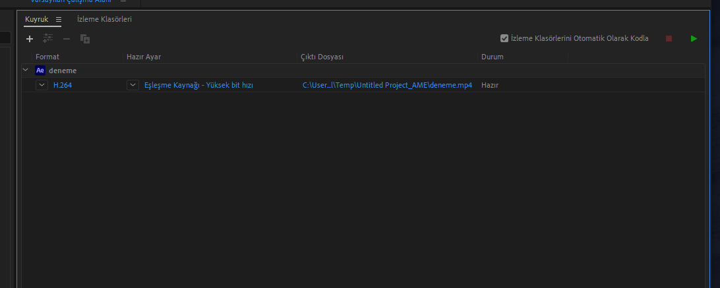Collapse the deneme source group
The image size is (720, 288).
[25, 71]
